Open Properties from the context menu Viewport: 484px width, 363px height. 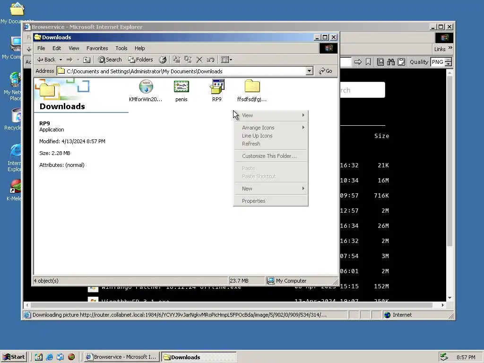271,200
